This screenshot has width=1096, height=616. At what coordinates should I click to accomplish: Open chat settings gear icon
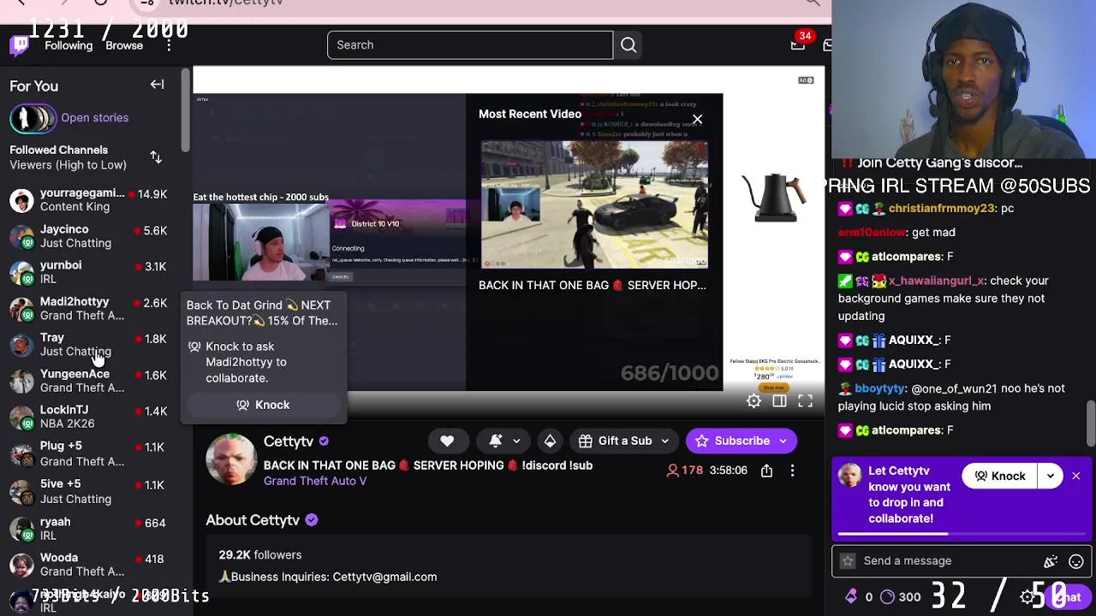pos(1027,597)
